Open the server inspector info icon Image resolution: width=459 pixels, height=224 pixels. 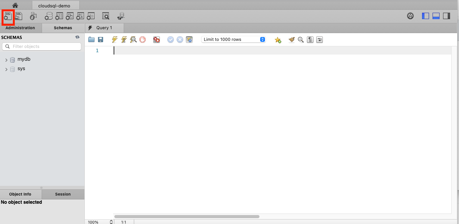(33, 16)
